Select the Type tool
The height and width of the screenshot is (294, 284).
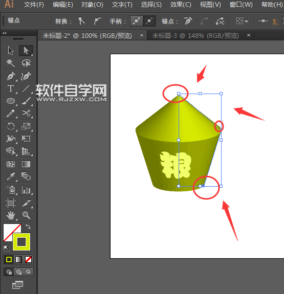pos(11,88)
